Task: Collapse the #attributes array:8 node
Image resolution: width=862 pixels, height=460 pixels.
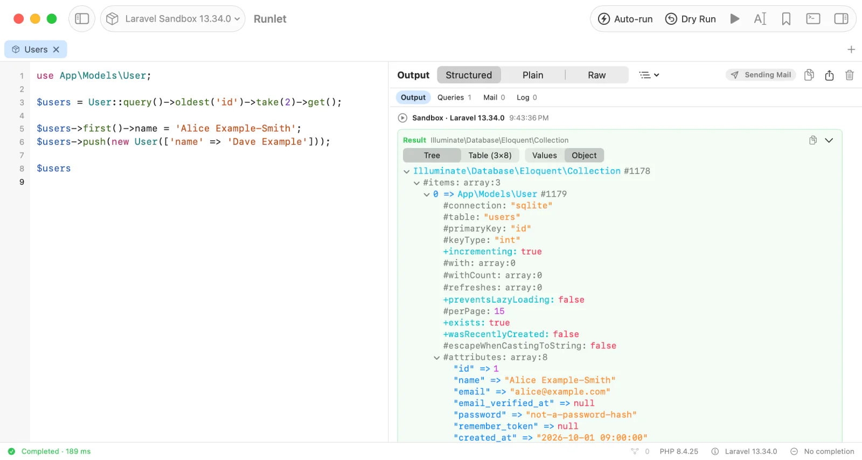Action: [437, 358]
